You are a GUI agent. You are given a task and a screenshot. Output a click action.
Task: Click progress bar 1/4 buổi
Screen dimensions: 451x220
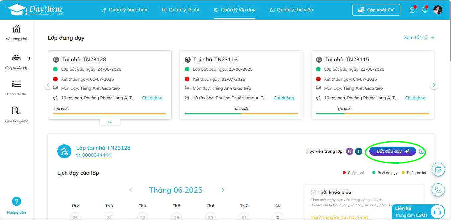click(373, 114)
